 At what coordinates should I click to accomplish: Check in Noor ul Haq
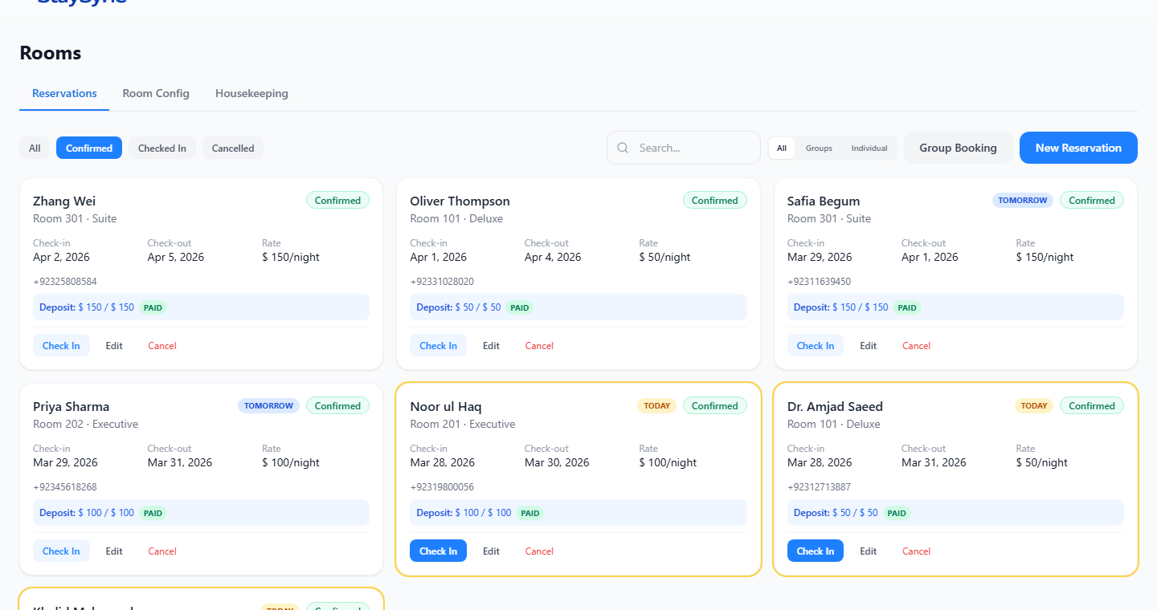[x=438, y=551]
